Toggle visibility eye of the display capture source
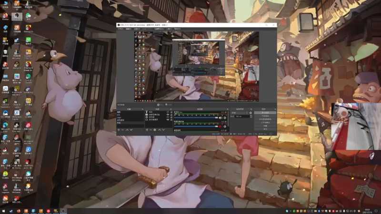This screenshot has height=214, width=381. pyautogui.click(x=168, y=119)
